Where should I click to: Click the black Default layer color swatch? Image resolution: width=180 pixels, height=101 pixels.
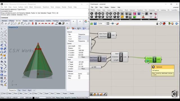tap(33, 98)
